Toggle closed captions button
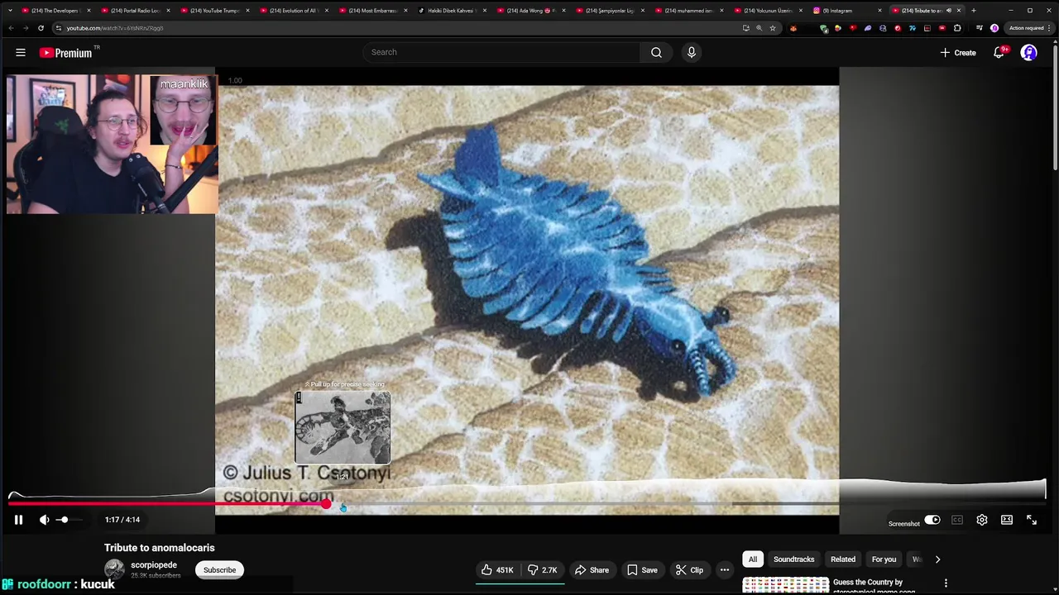Viewport: 1059px width, 595px height. [957, 520]
